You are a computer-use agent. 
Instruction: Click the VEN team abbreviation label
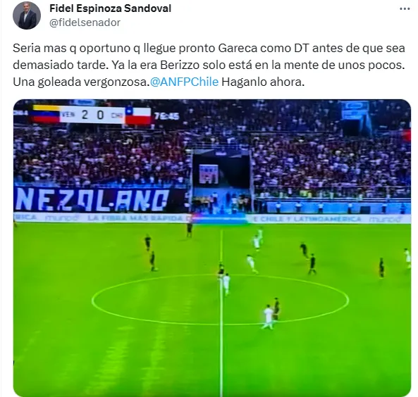[x=68, y=115]
